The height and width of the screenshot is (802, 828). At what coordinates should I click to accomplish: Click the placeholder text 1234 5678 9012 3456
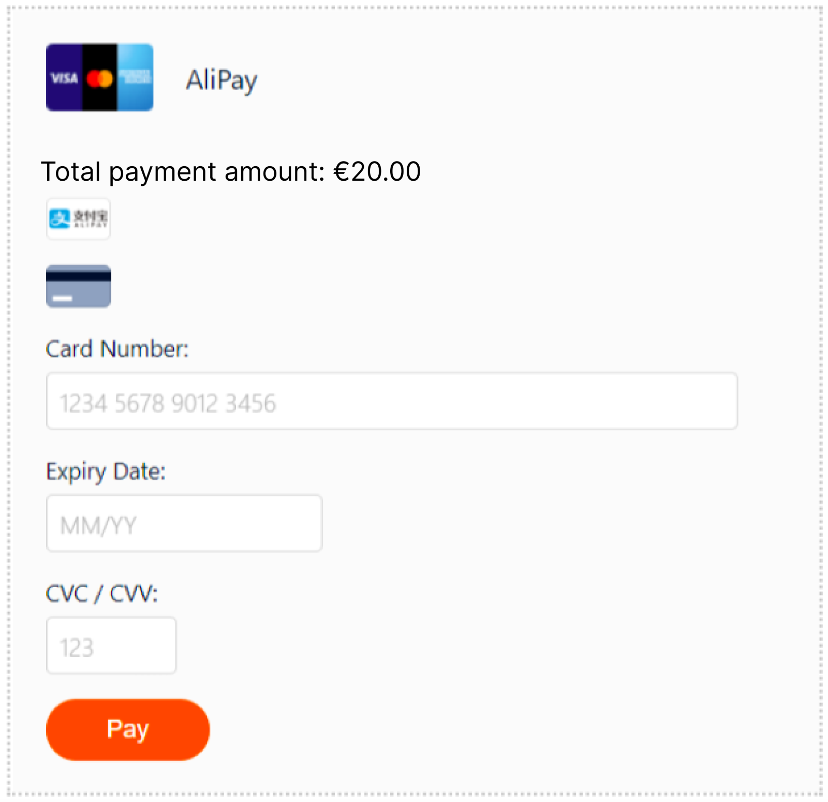(167, 402)
